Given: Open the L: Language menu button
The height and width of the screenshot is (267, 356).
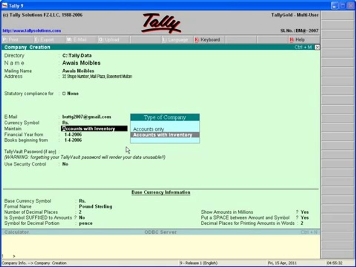Looking at the screenshot, I should pos(177,40).
